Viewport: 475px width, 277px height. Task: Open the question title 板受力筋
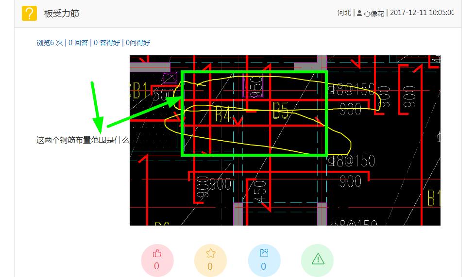click(x=62, y=14)
